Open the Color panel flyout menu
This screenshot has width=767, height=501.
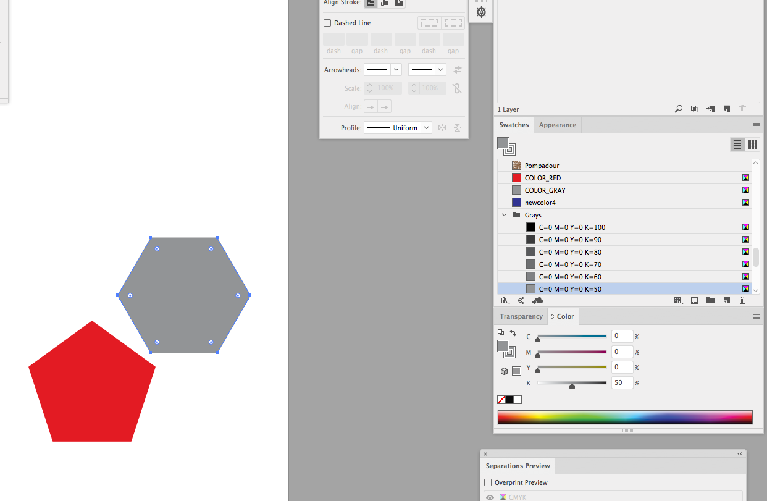point(756,316)
